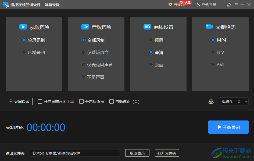Choose 仅麦克风声音 audio option

(83, 64)
